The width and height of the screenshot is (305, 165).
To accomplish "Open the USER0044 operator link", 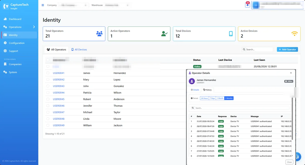I will 58,93.
